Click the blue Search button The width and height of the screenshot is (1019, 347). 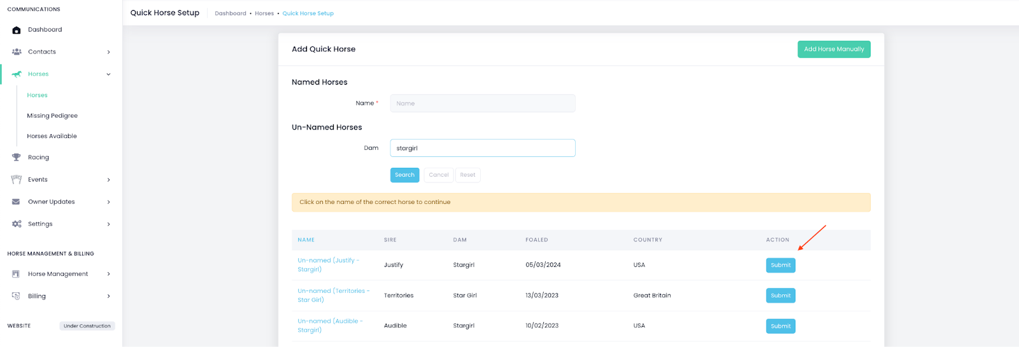[x=404, y=175]
